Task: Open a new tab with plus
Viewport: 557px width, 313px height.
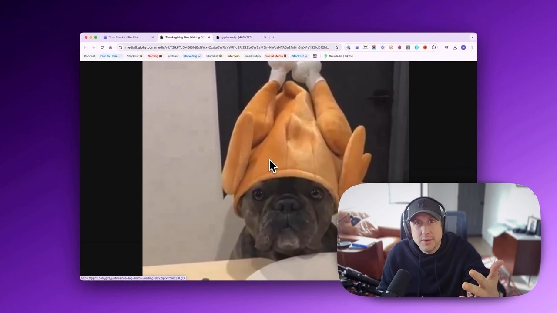Action: point(274,37)
